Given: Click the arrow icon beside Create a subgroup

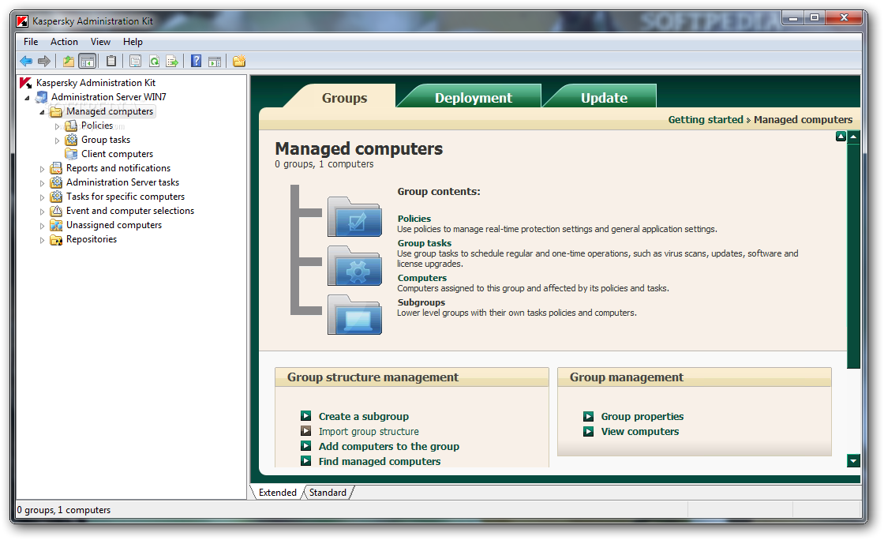Looking at the screenshot, I should point(305,416).
